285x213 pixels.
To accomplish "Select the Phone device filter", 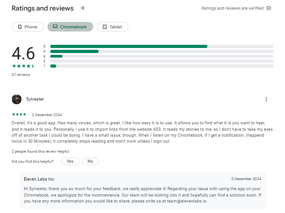I will tap(28, 27).
